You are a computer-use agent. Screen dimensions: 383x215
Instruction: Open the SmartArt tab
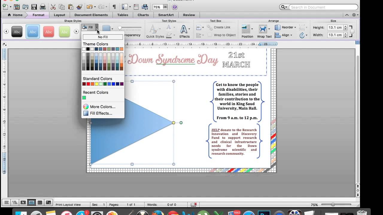click(x=166, y=15)
